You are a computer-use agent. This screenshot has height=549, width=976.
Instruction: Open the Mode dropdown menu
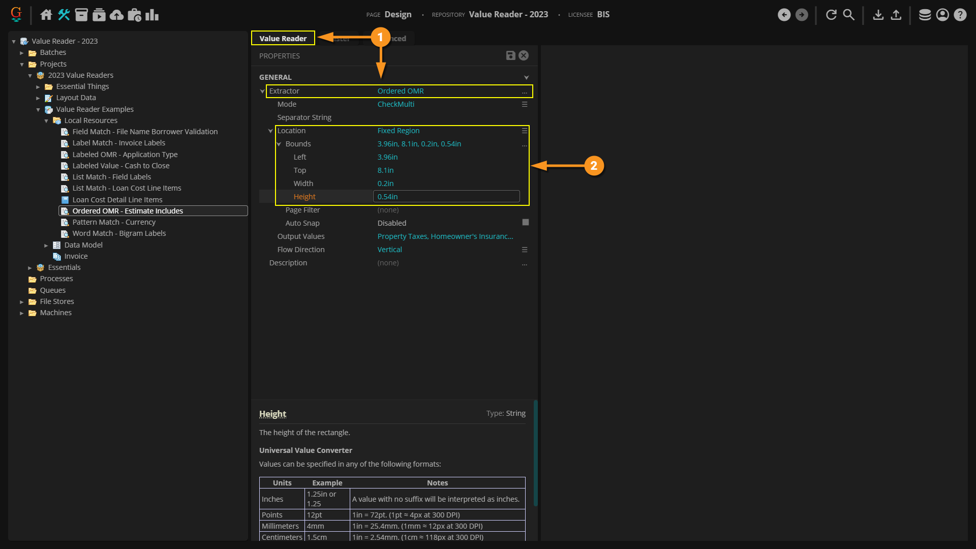524,104
